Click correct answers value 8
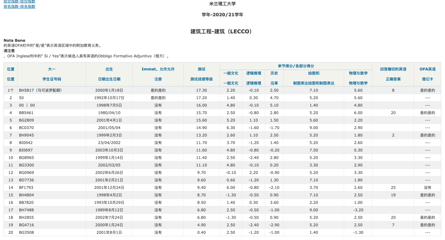Screen dimensions: 445x240 [x=393, y=90]
